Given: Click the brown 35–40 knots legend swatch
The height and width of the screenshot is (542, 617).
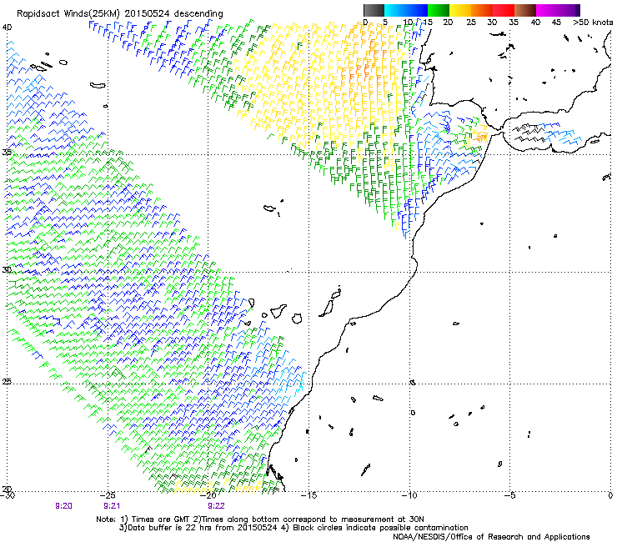Looking at the screenshot, I should tap(525, 10).
